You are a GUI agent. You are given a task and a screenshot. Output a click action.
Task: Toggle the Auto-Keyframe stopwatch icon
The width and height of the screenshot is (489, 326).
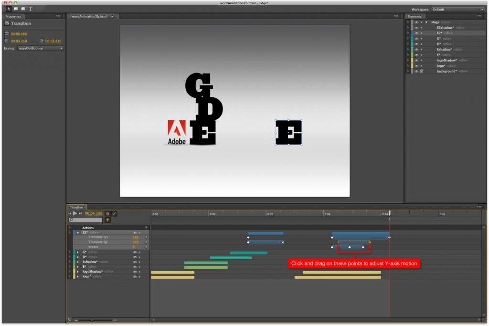pyautogui.click(x=107, y=213)
